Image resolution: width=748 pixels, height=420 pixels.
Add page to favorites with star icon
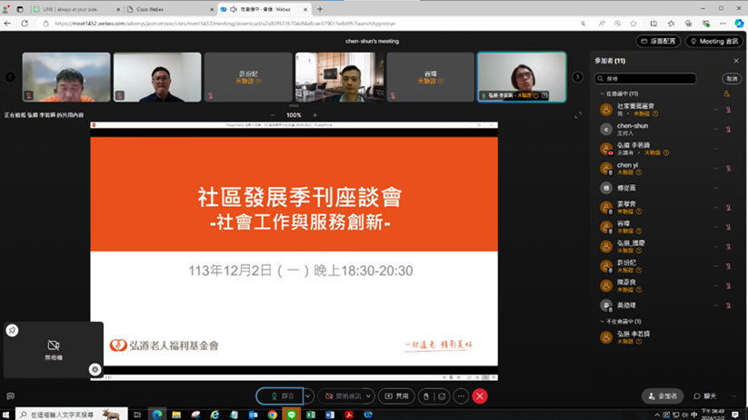click(x=633, y=24)
